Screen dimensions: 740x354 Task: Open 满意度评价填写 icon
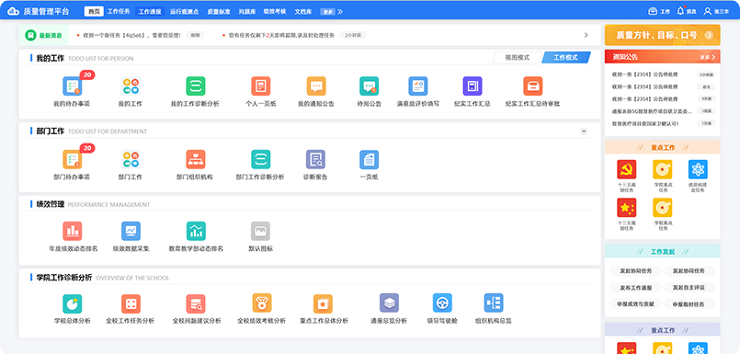click(x=418, y=86)
